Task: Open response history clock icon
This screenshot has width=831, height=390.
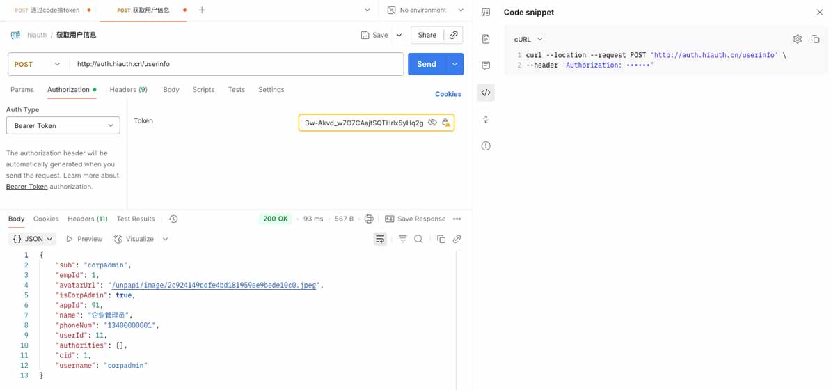Action: click(x=173, y=219)
